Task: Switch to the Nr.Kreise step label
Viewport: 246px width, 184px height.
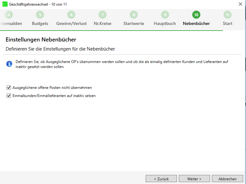Action: point(103,23)
